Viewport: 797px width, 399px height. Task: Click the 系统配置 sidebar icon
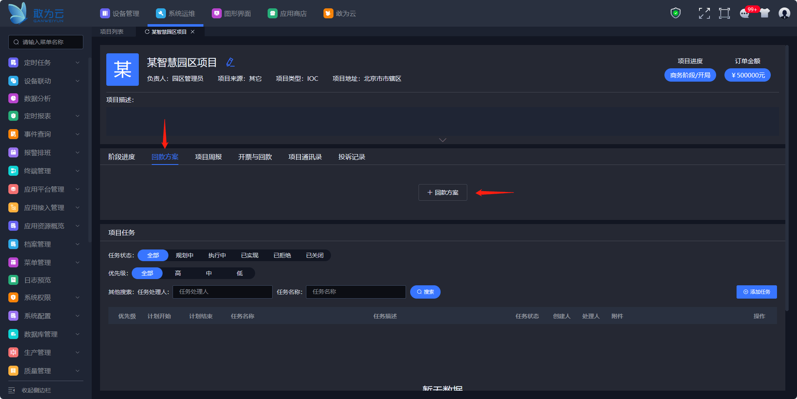[x=13, y=316]
